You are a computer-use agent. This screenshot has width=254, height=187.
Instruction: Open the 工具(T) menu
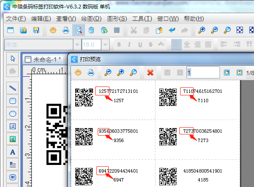(x=142, y=19)
